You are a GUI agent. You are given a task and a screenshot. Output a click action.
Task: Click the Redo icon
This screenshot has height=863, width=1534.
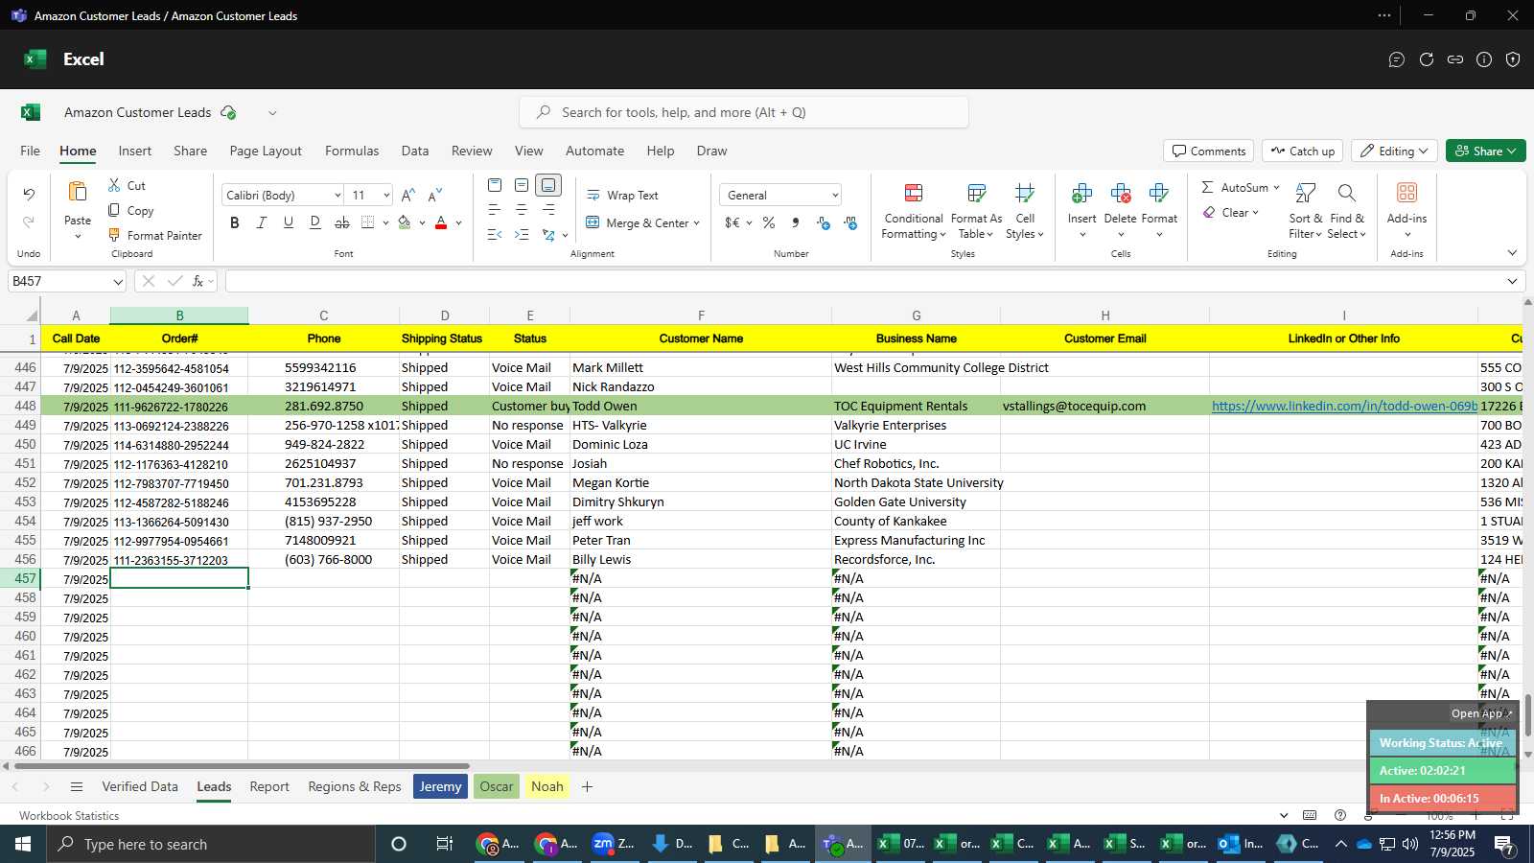tap(29, 222)
